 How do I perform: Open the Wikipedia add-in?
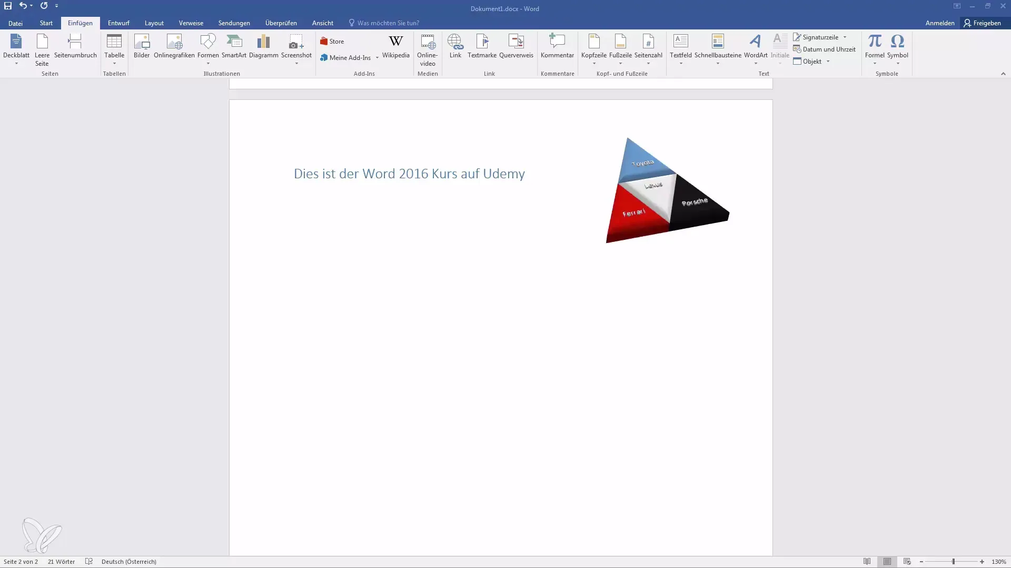tap(395, 46)
